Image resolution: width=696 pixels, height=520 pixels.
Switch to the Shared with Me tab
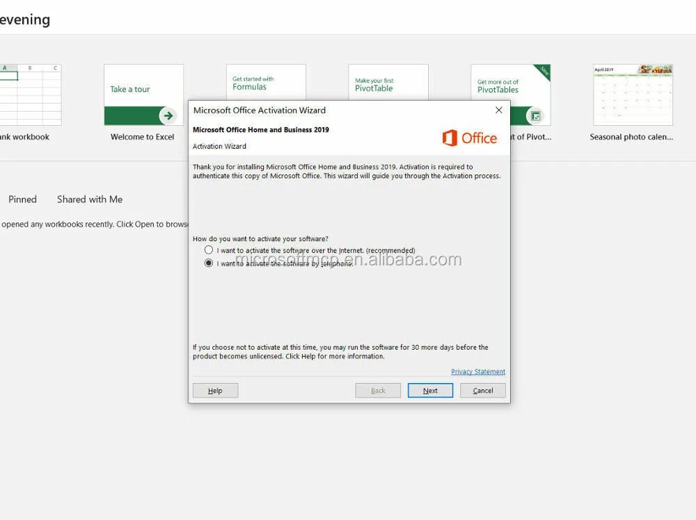[x=89, y=200]
